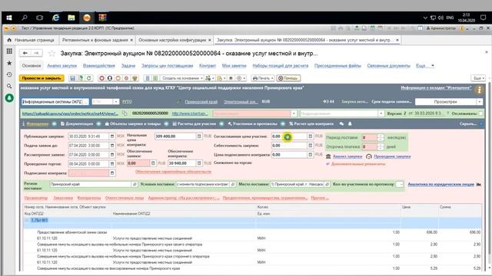Open Windows taskbar search
Screen dimensions: 492x276
24,18
